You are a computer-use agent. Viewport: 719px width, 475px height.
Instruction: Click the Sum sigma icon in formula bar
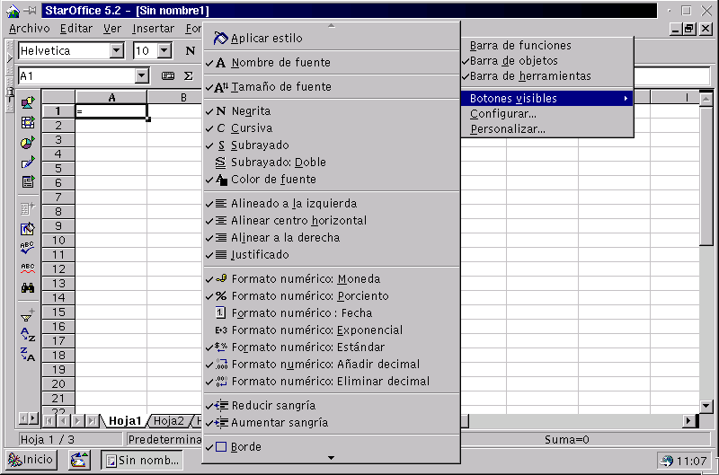pyautogui.click(x=189, y=76)
